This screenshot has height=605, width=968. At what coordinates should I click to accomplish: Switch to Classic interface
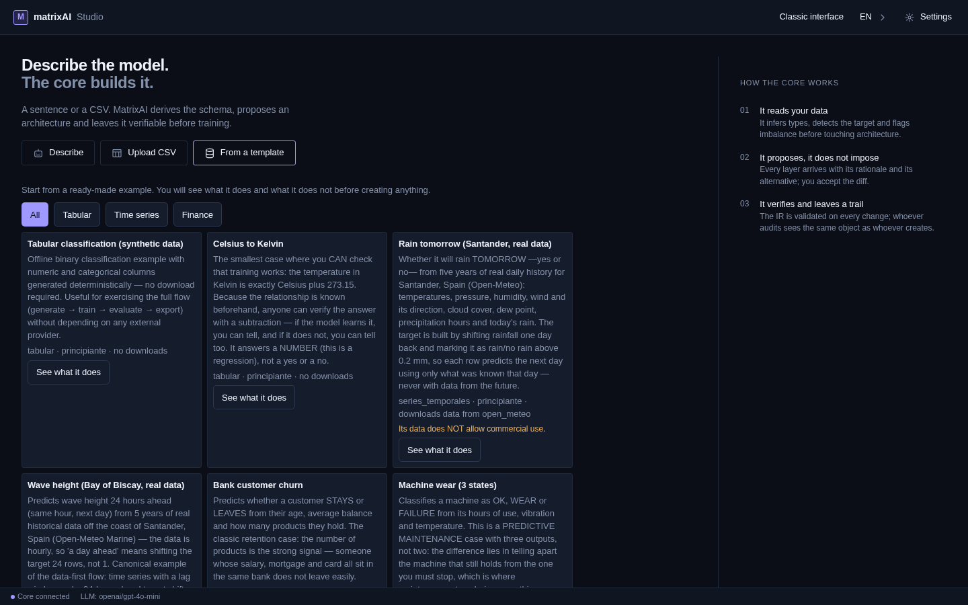811,17
